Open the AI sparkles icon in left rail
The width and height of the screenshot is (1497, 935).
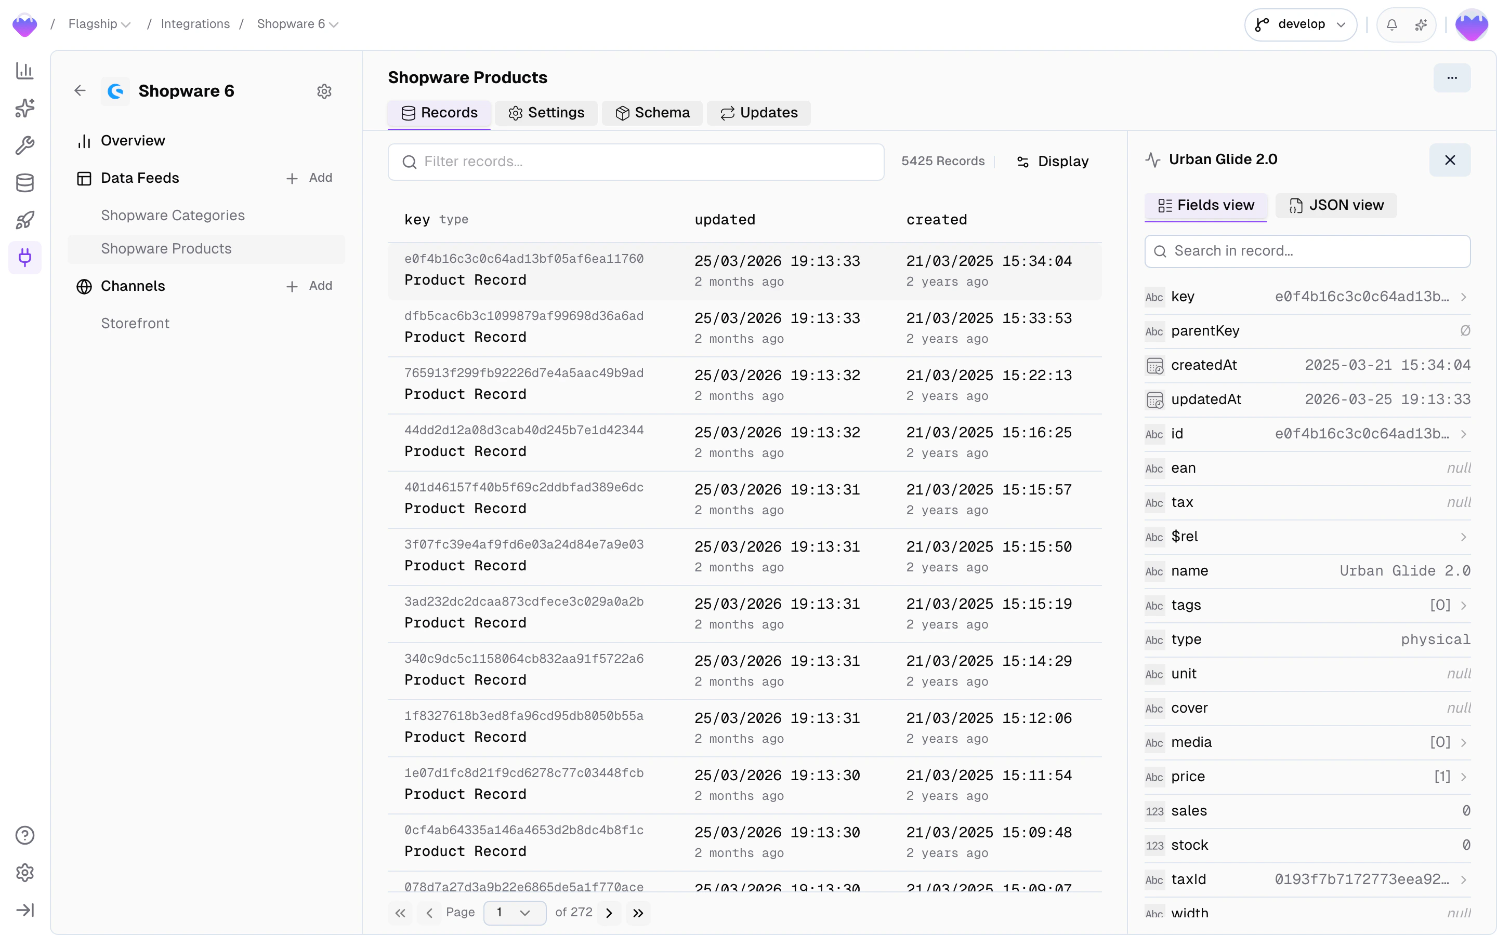25,108
